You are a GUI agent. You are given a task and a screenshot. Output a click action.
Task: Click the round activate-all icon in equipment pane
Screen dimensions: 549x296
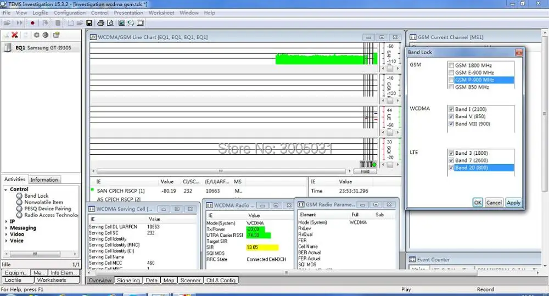pos(46,35)
